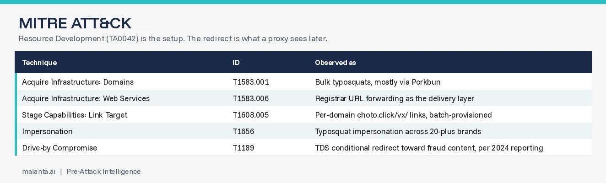Screen dimensions: 606x183
Task: Click Acquire Infrastructure: Web Services cell
Action: click(x=86, y=99)
